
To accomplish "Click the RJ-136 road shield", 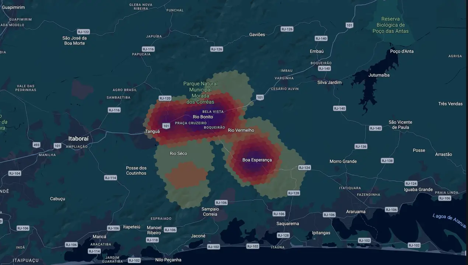I will (x=361, y=146).
